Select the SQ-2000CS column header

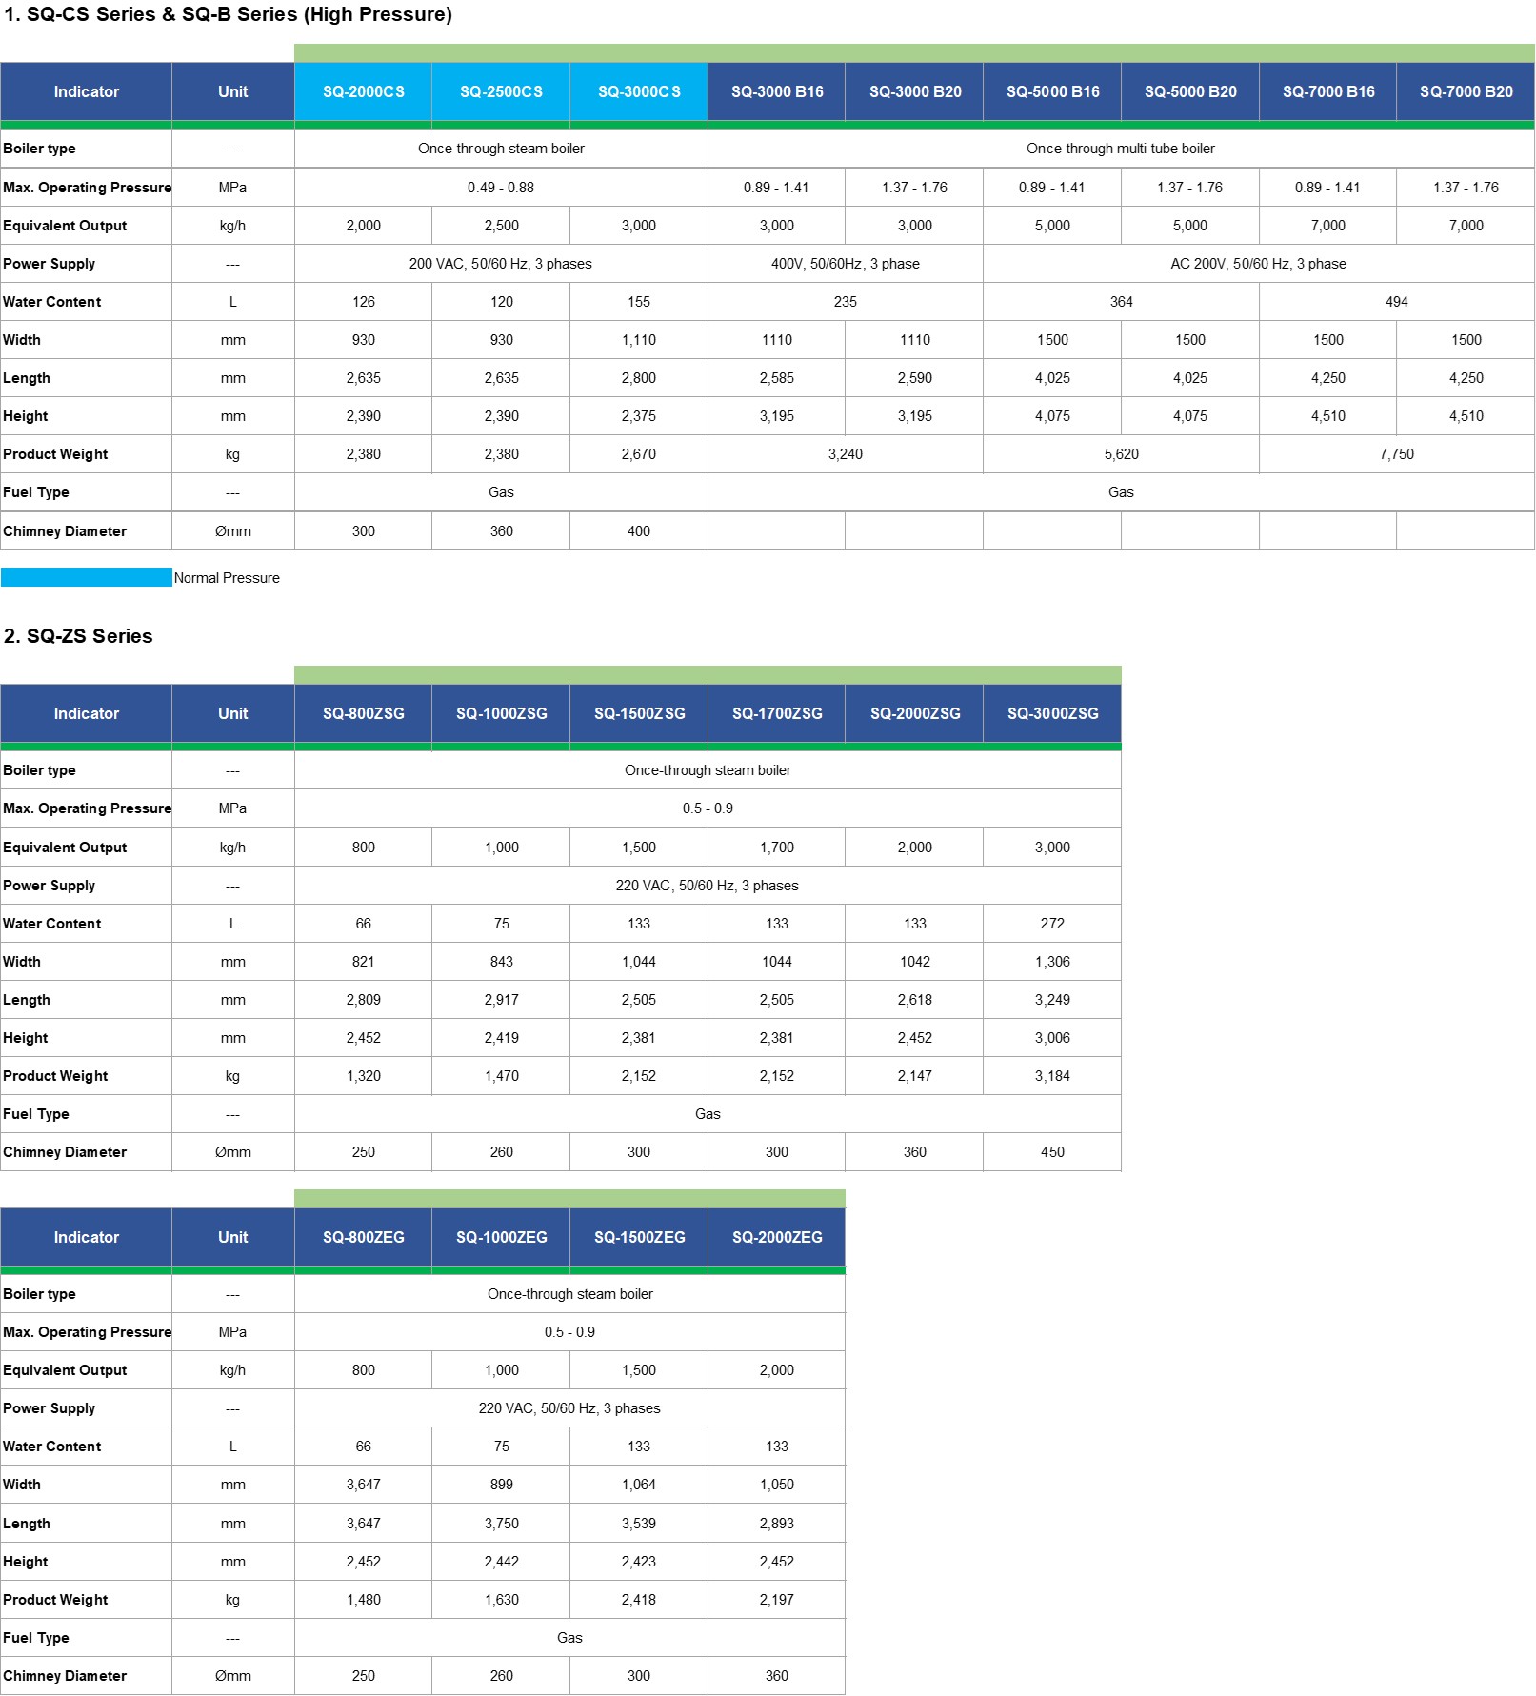[363, 91]
